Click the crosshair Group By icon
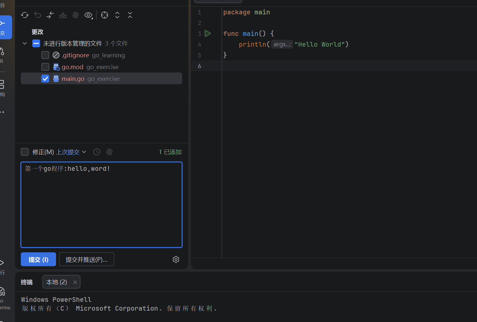Image resolution: width=477 pixels, height=322 pixels. point(105,15)
